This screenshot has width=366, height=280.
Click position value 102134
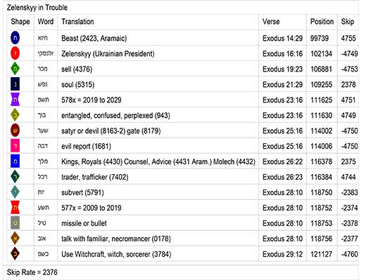[322, 53]
